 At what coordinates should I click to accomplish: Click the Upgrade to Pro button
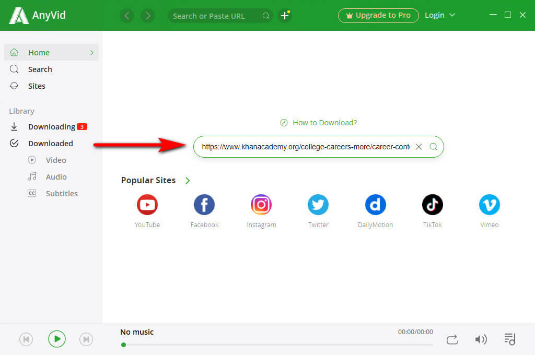click(x=378, y=15)
